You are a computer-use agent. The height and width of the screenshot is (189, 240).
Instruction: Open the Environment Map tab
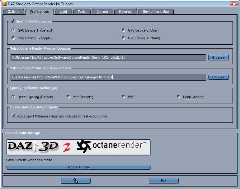point(156,12)
